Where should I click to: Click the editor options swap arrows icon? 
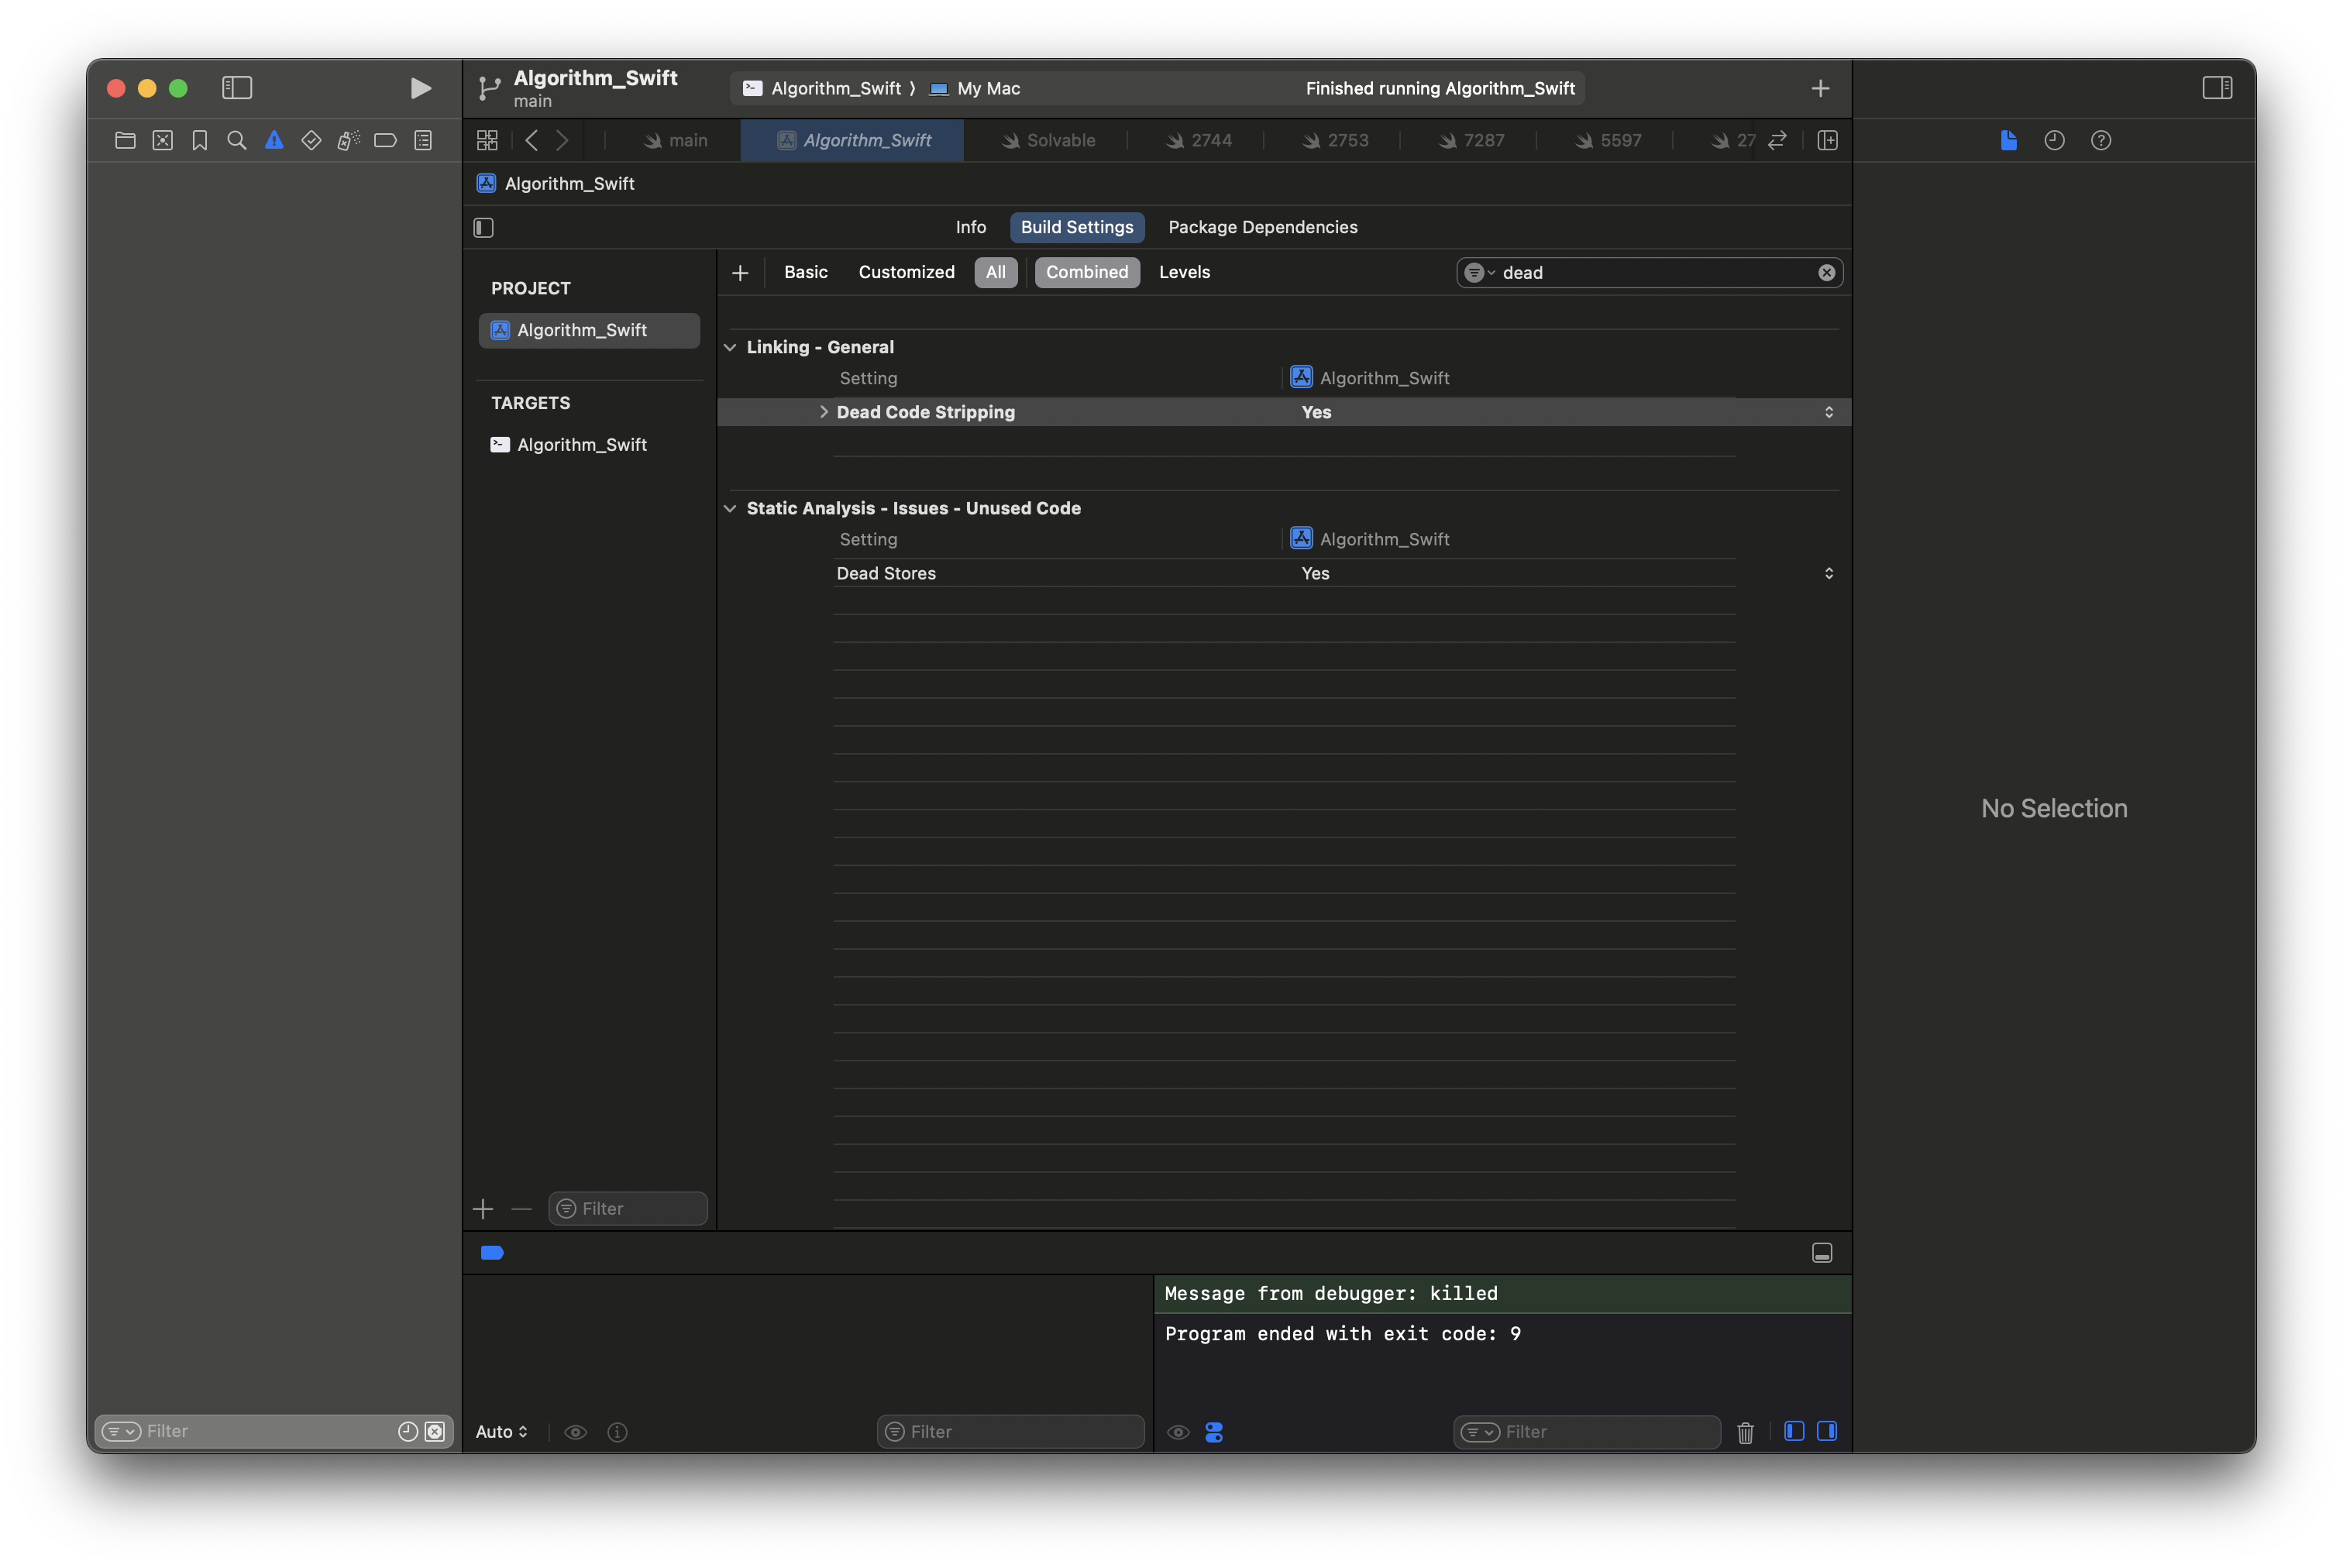click(x=1777, y=141)
